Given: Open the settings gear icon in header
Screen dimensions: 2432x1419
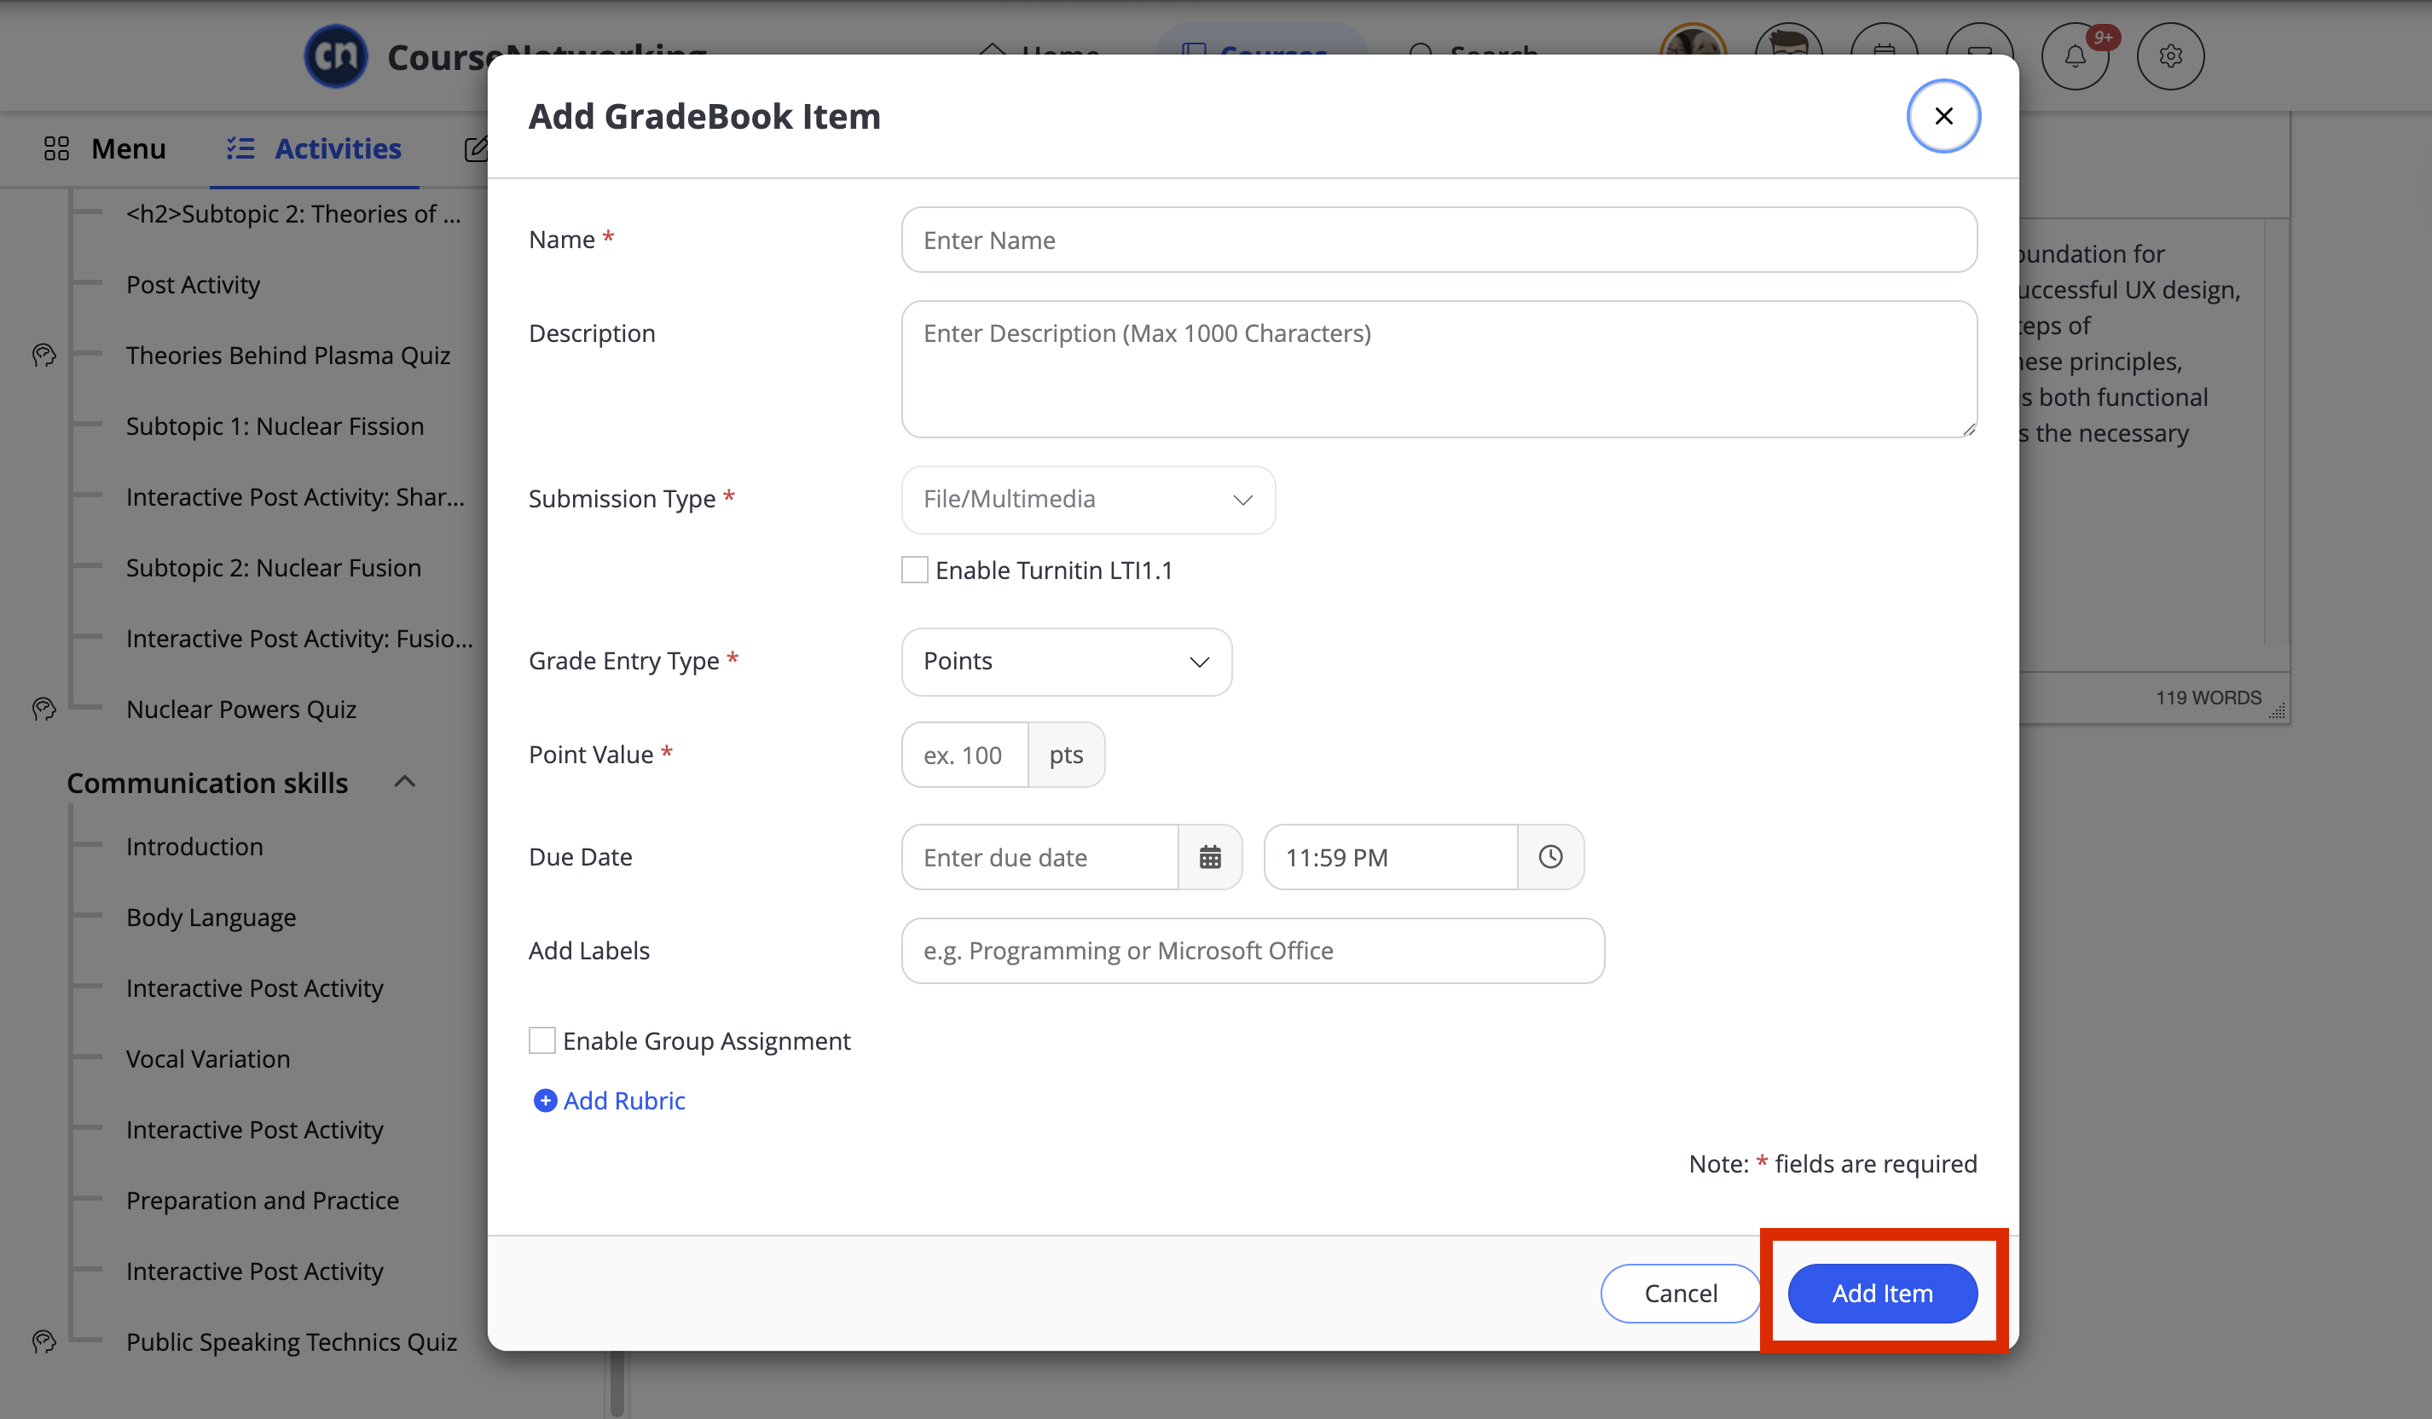Looking at the screenshot, I should pos(2170,56).
